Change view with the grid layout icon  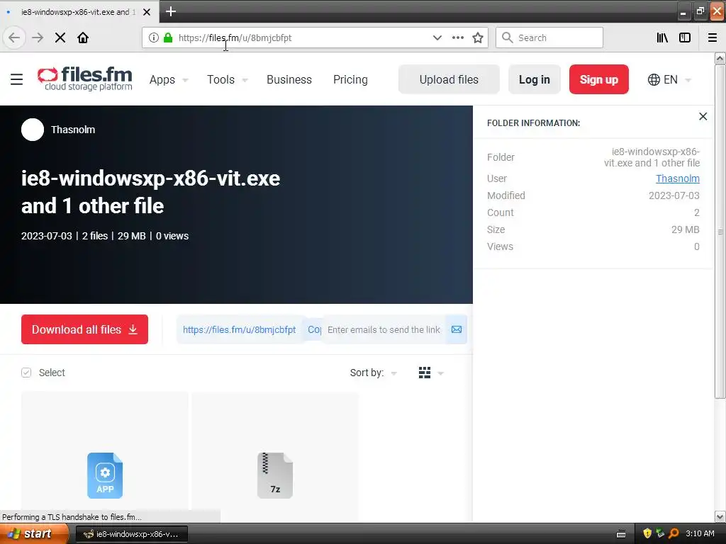click(x=425, y=373)
